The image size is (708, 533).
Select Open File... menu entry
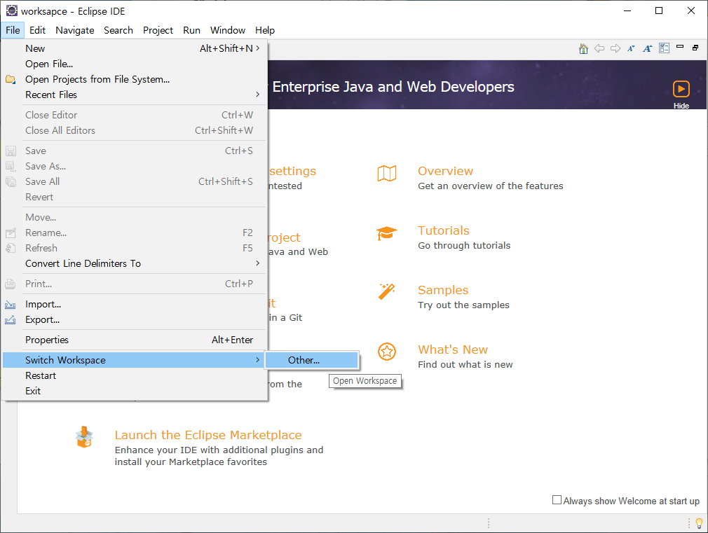(135, 64)
